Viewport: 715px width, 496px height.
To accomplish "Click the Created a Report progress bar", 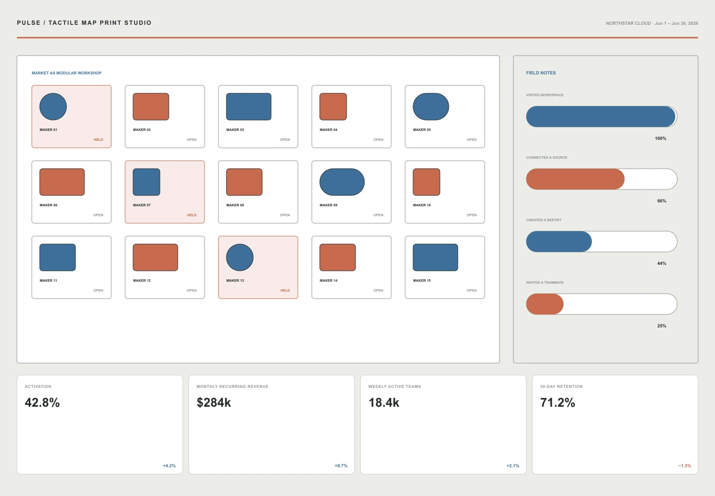I will tap(602, 242).
